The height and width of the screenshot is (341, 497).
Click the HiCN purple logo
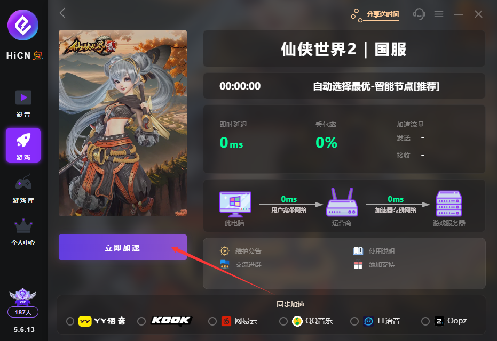pyautogui.click(x=23, y=25)
